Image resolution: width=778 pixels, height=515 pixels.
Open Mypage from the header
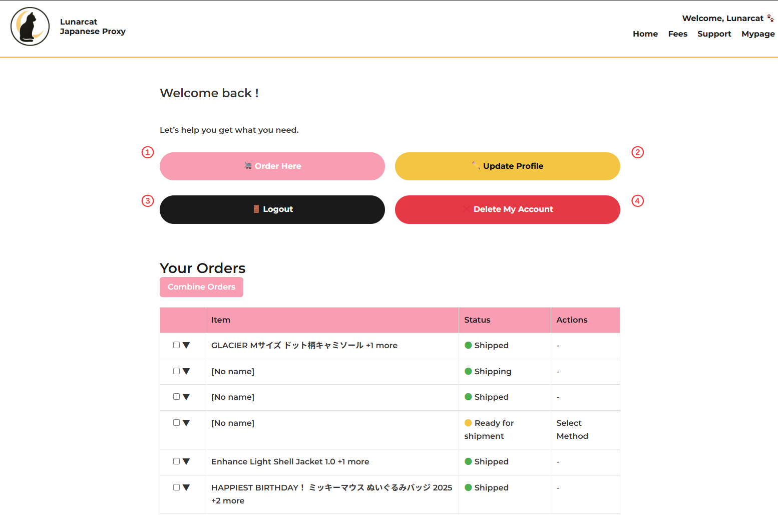click(757, 34)
